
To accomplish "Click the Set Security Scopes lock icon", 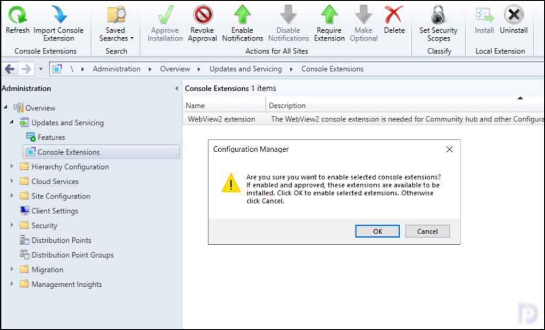I will (439, 15).
